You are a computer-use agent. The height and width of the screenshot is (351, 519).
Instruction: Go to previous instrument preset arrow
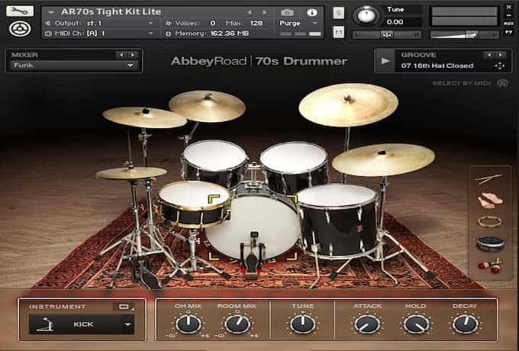[x=250, y=12]
